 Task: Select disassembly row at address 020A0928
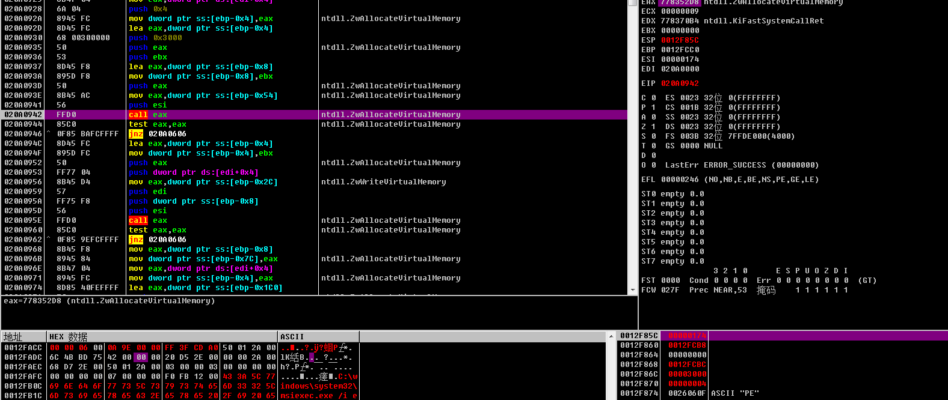click(x=314, y=9)
